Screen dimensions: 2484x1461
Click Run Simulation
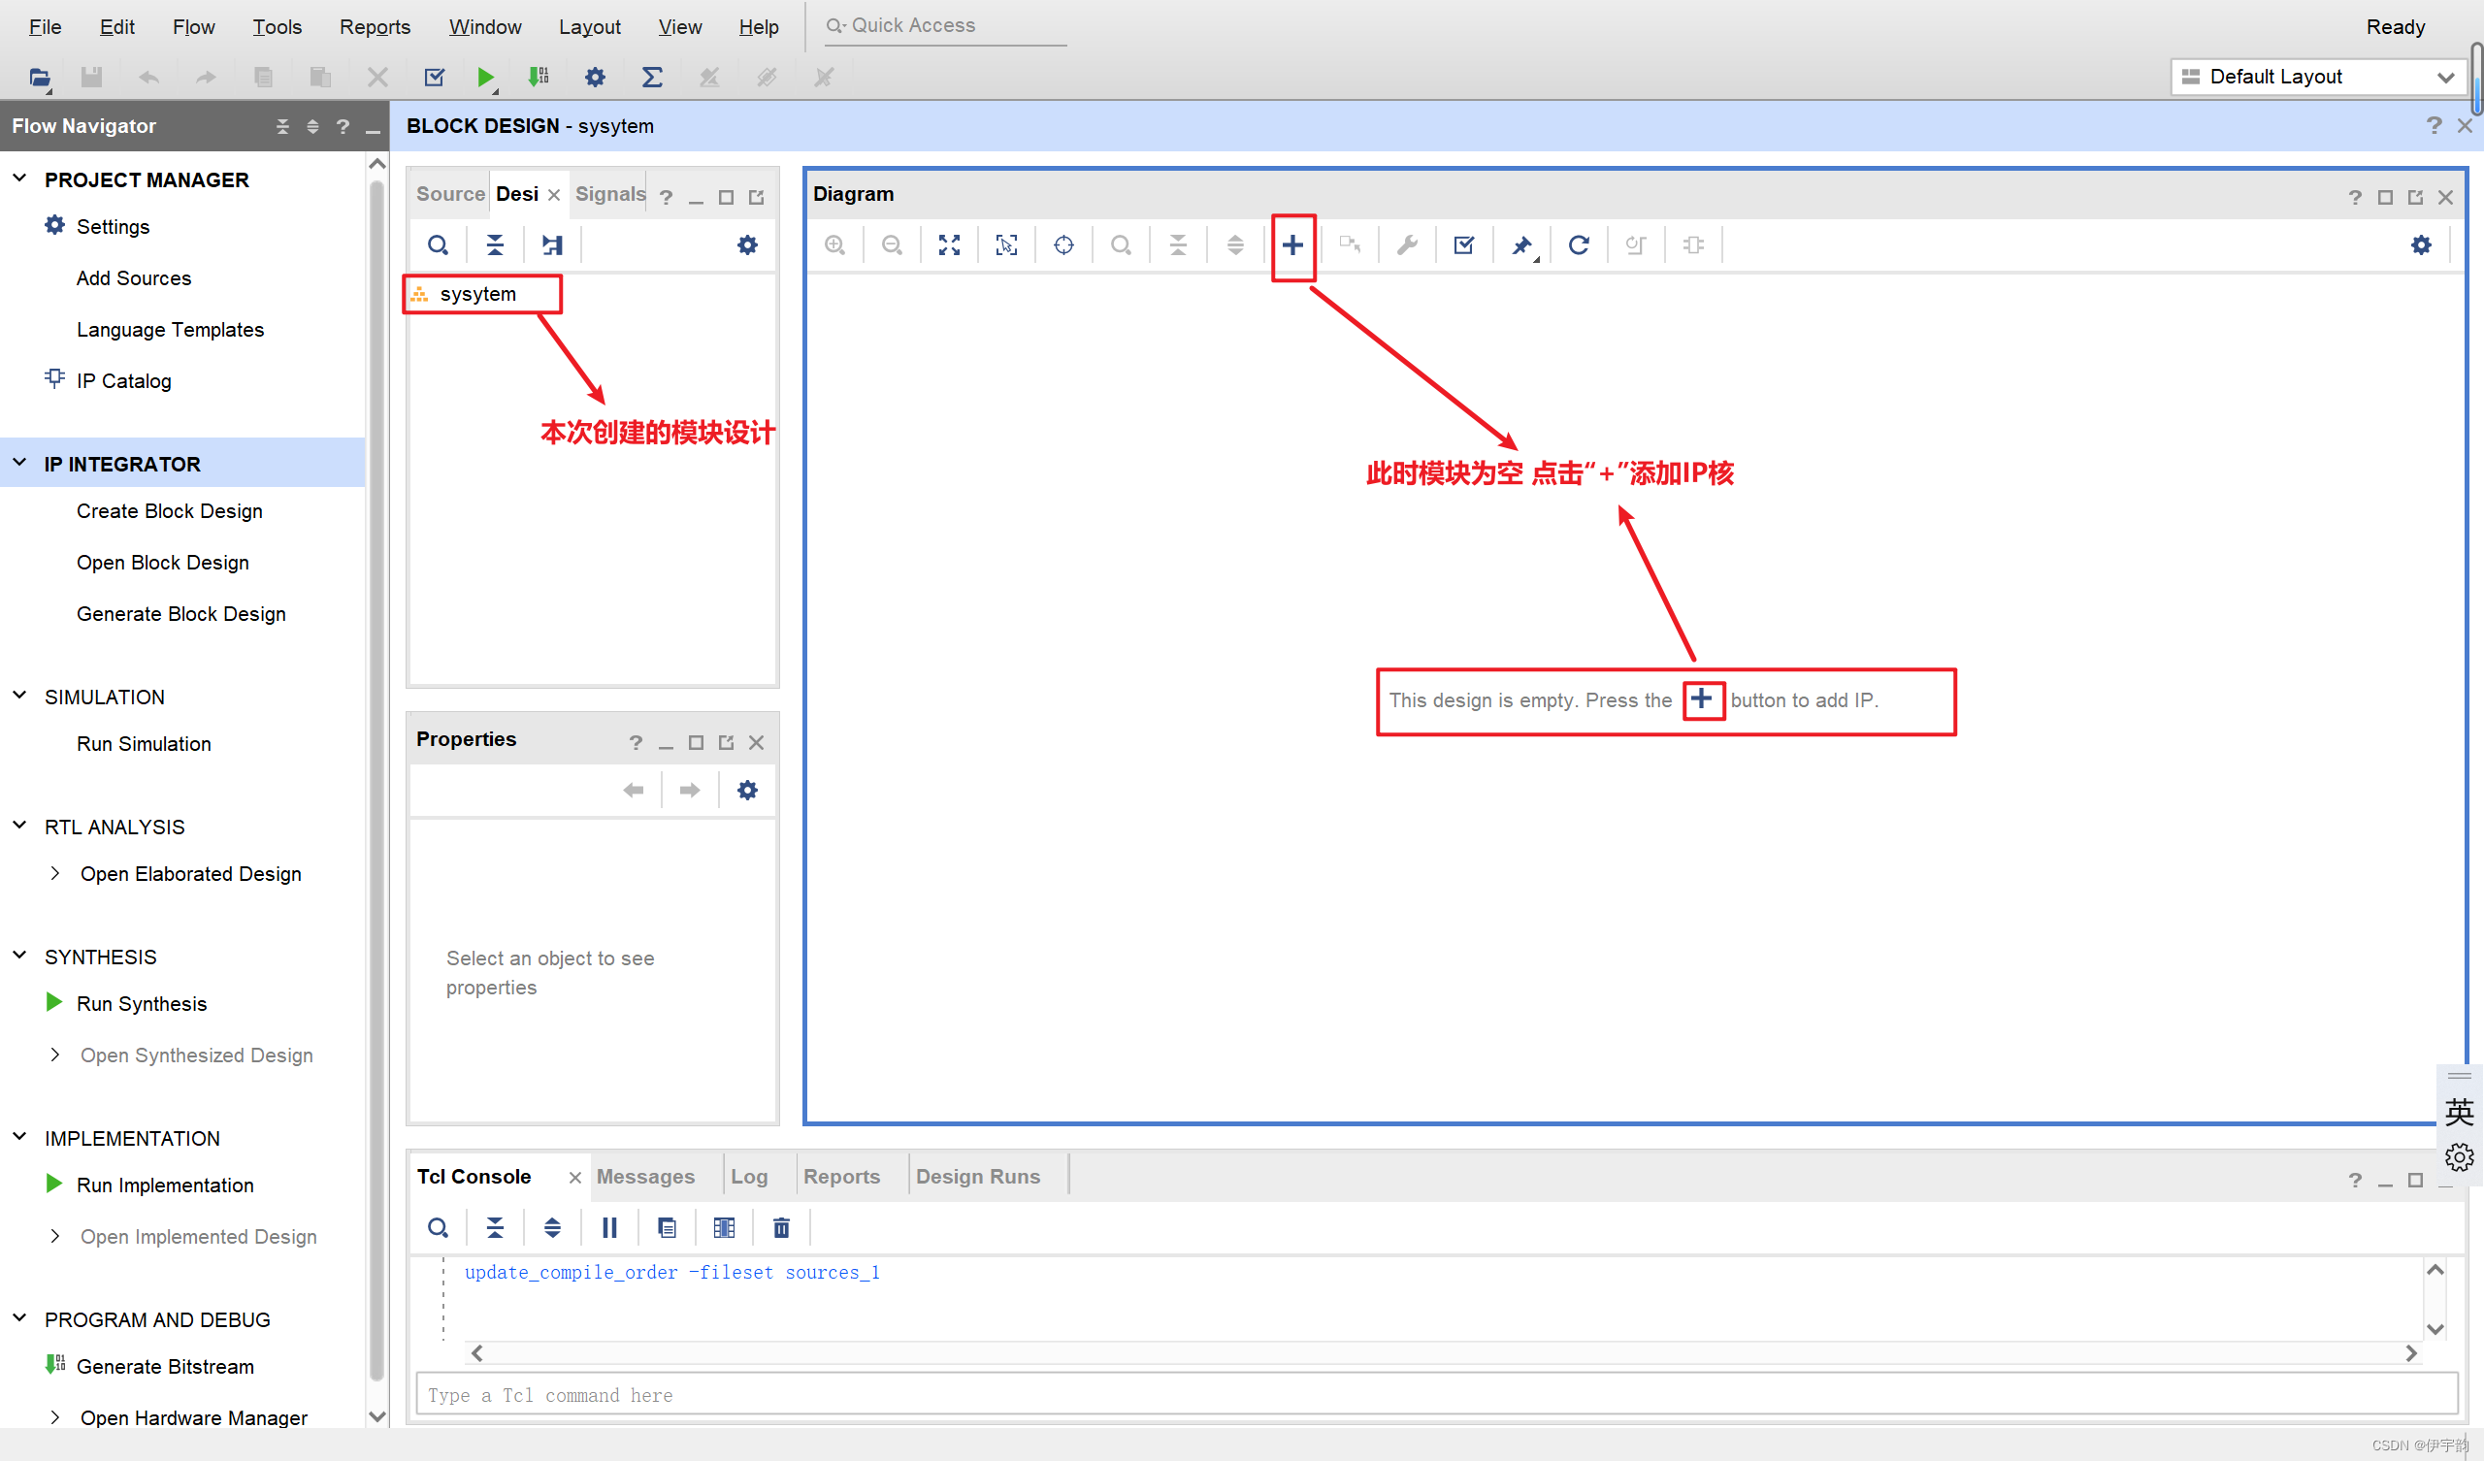point(144,743)
